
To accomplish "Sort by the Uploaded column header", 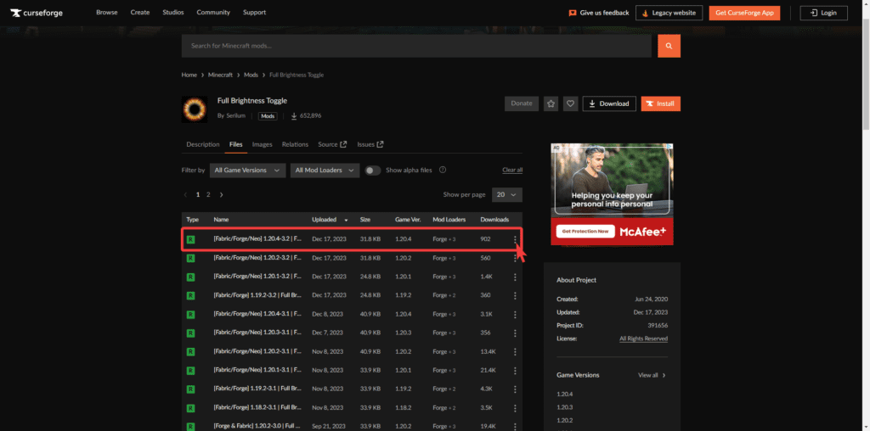I will [x=326, y=220].
